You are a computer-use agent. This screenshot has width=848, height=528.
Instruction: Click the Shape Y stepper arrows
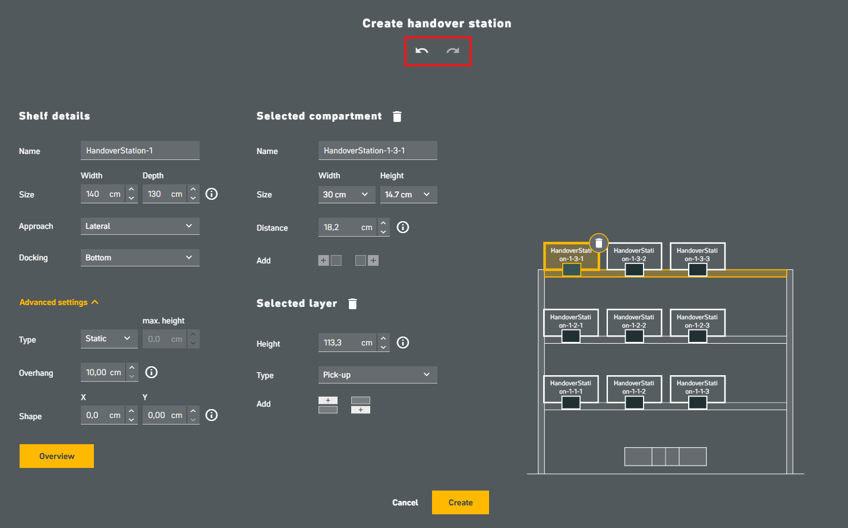pos(193,415)
